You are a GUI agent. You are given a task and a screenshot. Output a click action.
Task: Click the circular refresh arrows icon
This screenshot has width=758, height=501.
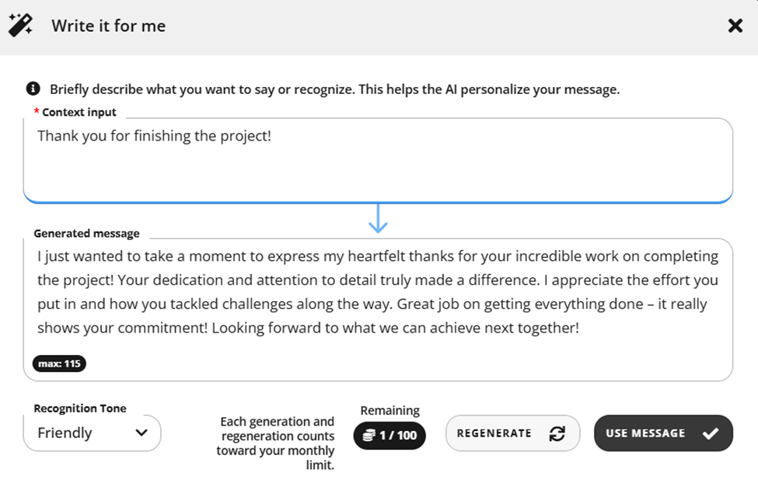pos(557,433)
